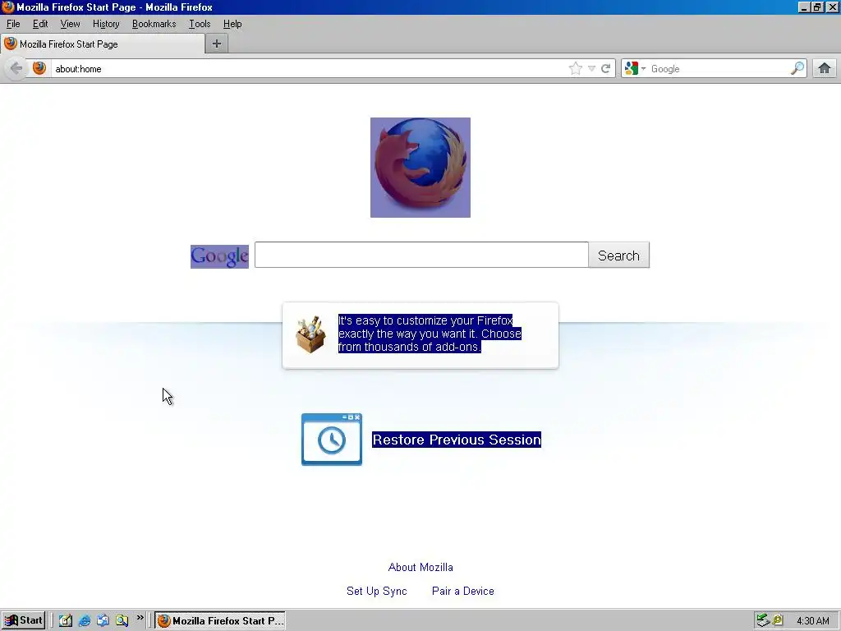Bookmark this page with the star icon
Viewport: 841px width, 631px height.
coord(576,68)
